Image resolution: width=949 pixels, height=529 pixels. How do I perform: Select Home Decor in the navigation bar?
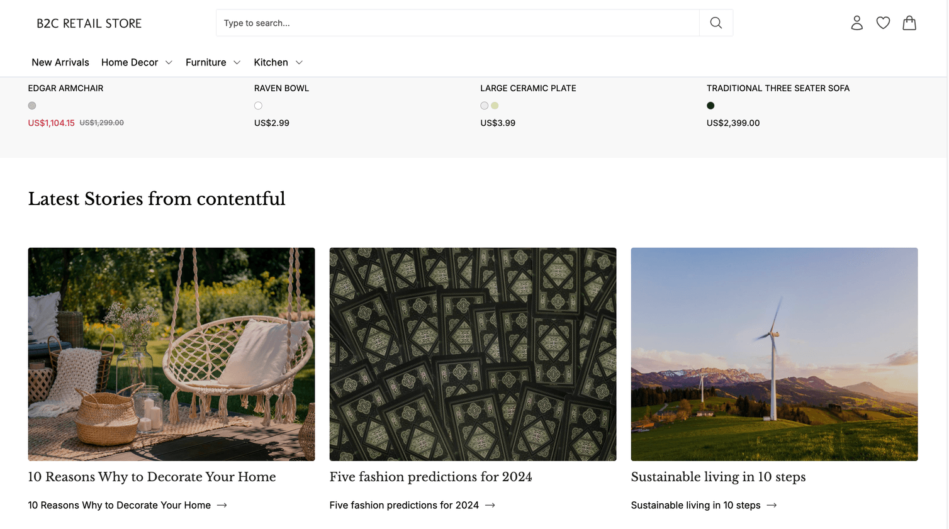pyautogui.click(x=129, y=62)
